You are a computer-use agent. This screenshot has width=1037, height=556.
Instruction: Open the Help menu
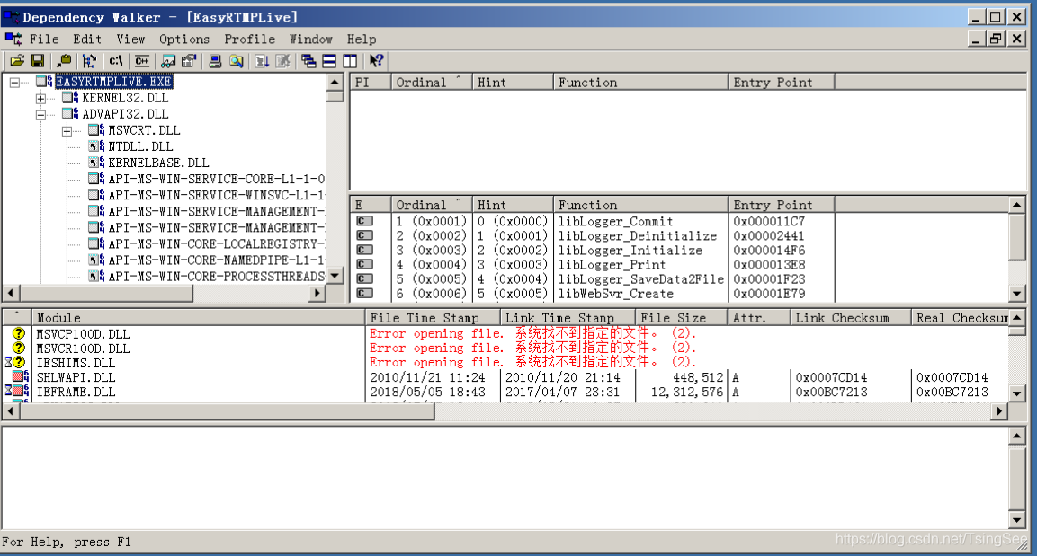pyautogui.click(x=361, y=39)
